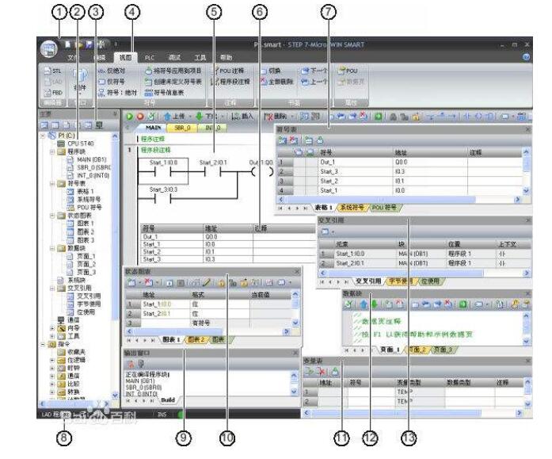
Task: Expand the 位逻辑 instruction folder
Action: pos(52,360)
